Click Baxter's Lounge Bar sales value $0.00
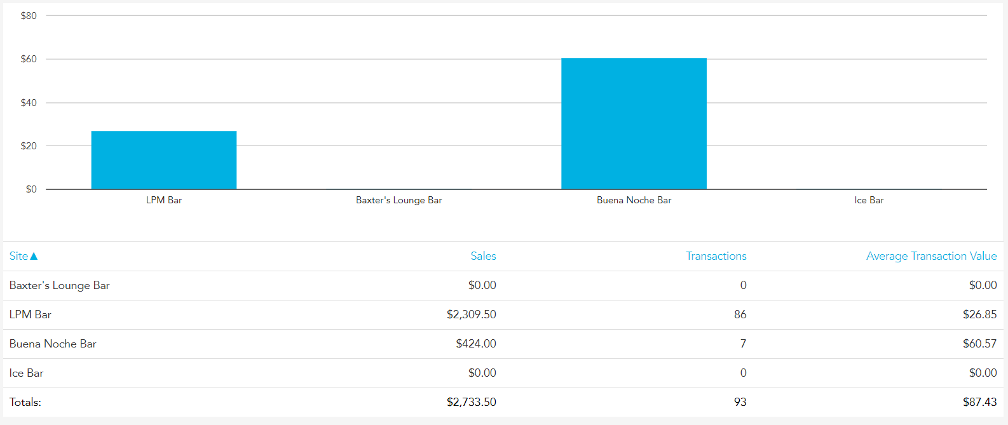The height and width of the screenshot is (425, 1008). pyautogui.click(x=482, y=285)
